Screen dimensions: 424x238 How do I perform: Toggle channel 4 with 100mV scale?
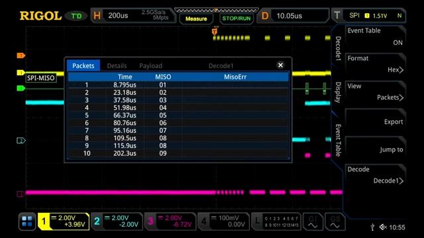(223, 221)
